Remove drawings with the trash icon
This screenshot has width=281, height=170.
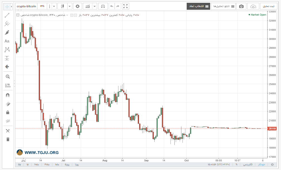8,139
